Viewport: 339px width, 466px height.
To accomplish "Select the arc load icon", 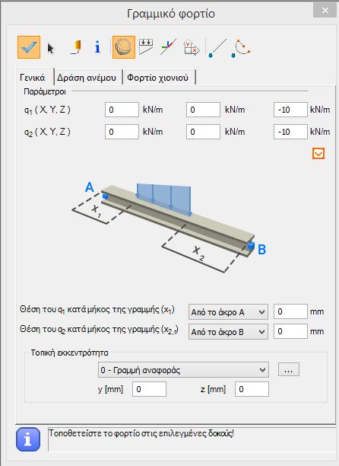I will pyautogui.click(x=241, y=48).
